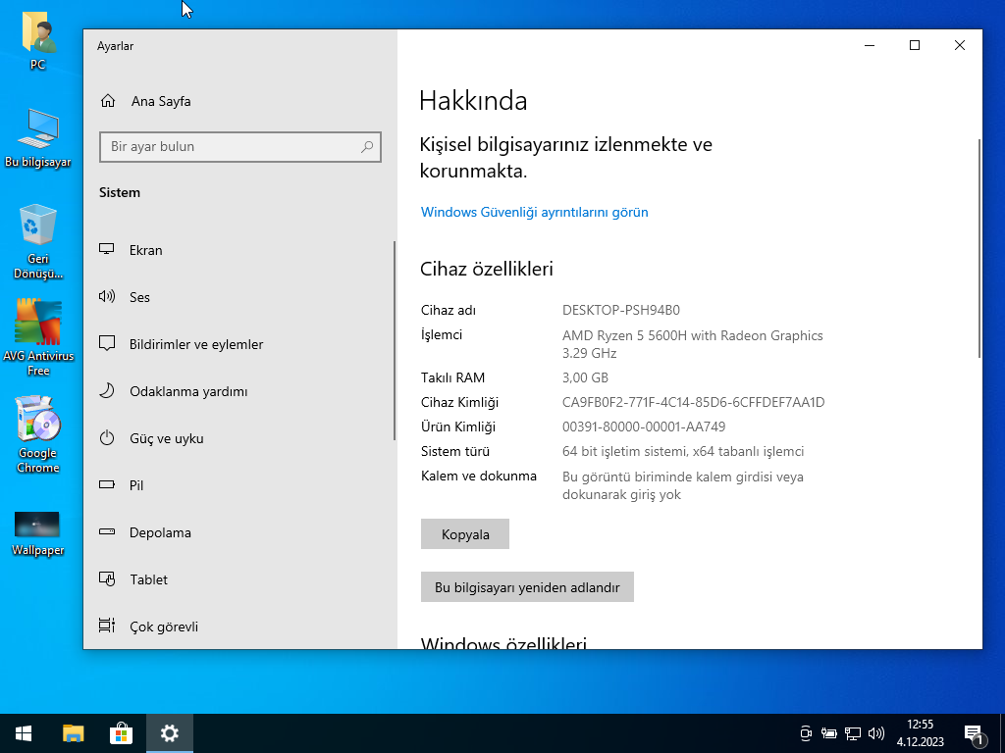
Task: Click the Cihaz özellikleri heading
Action: pos(486,269)
